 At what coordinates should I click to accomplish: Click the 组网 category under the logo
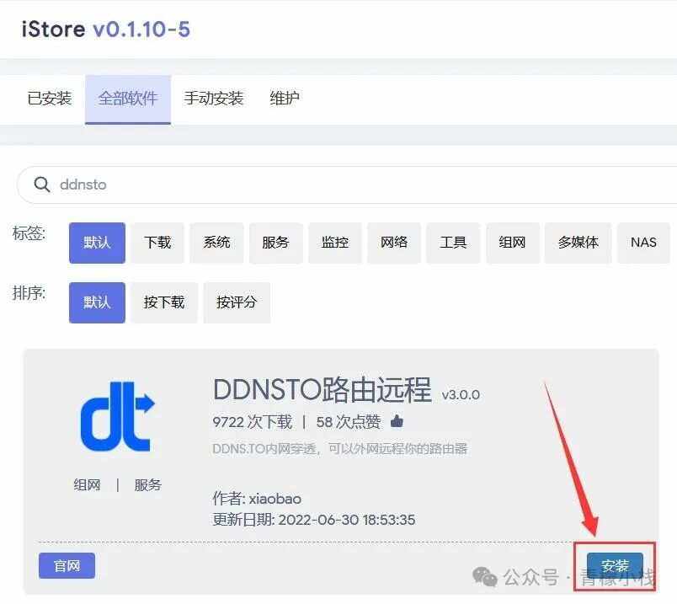point(87,484)
